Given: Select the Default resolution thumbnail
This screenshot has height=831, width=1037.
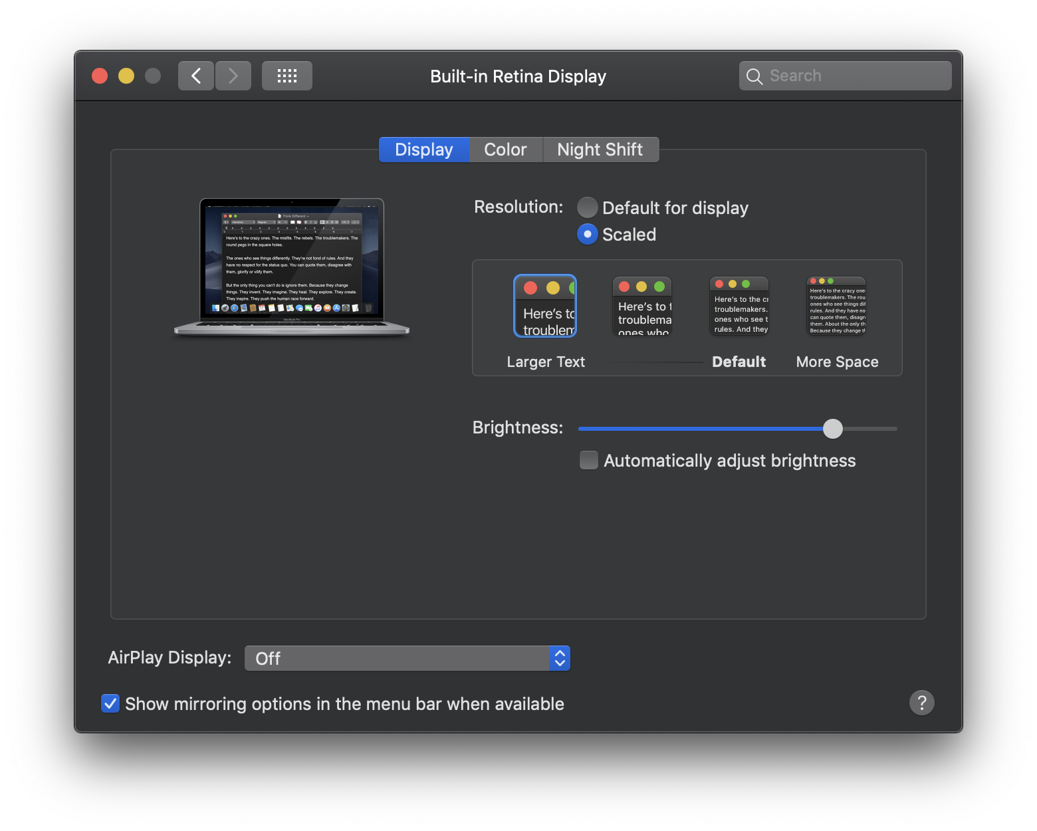Looking at the screenshot, I should point(739,306).
